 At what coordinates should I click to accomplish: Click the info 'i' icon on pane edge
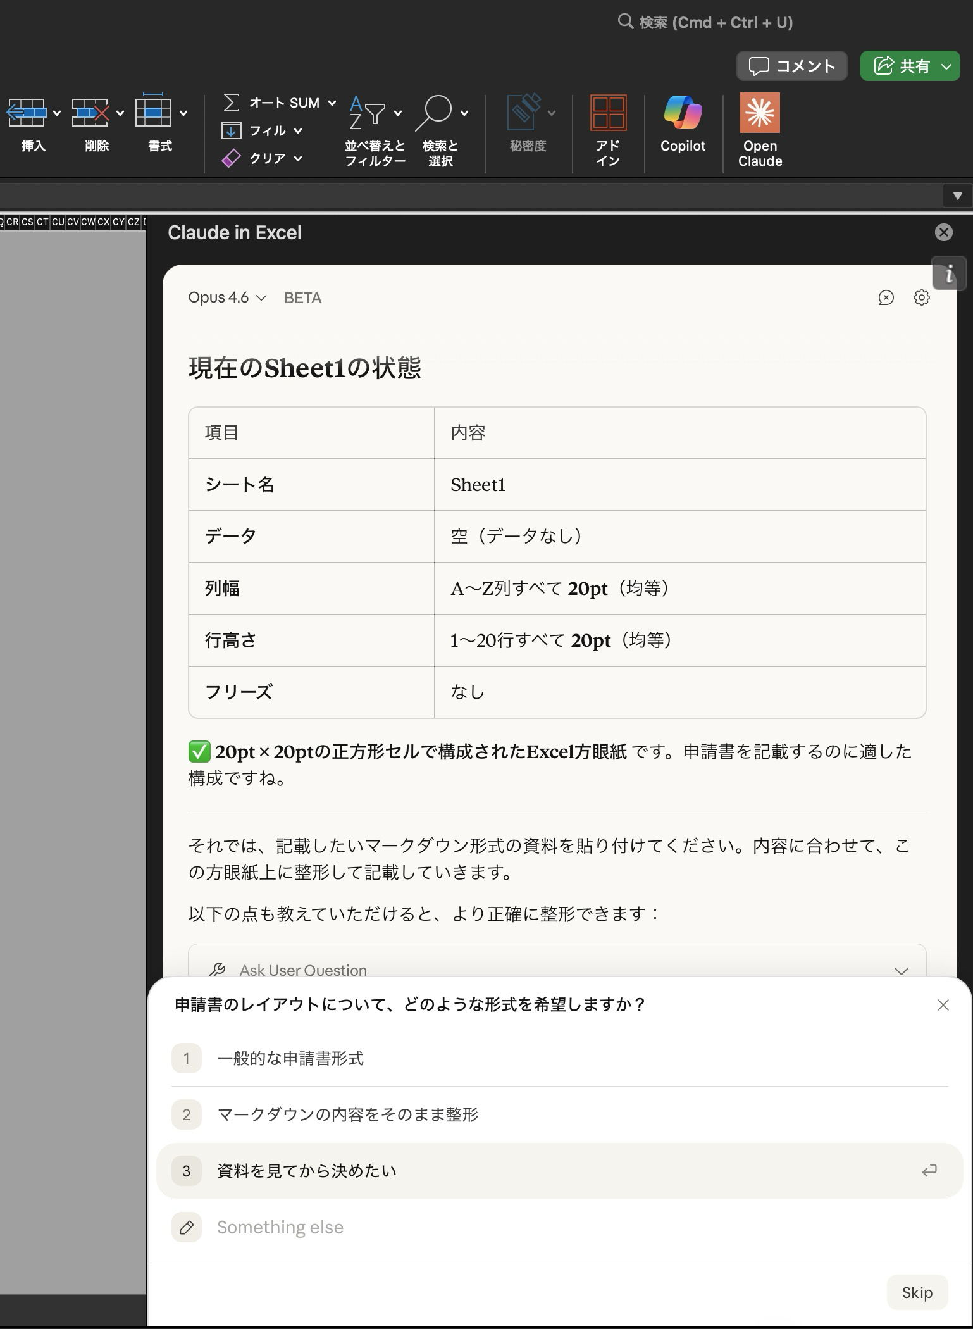pos(949,273)
